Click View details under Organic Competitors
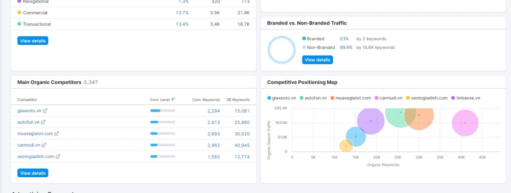Screen dimensions: 511x193 (33, 173)
